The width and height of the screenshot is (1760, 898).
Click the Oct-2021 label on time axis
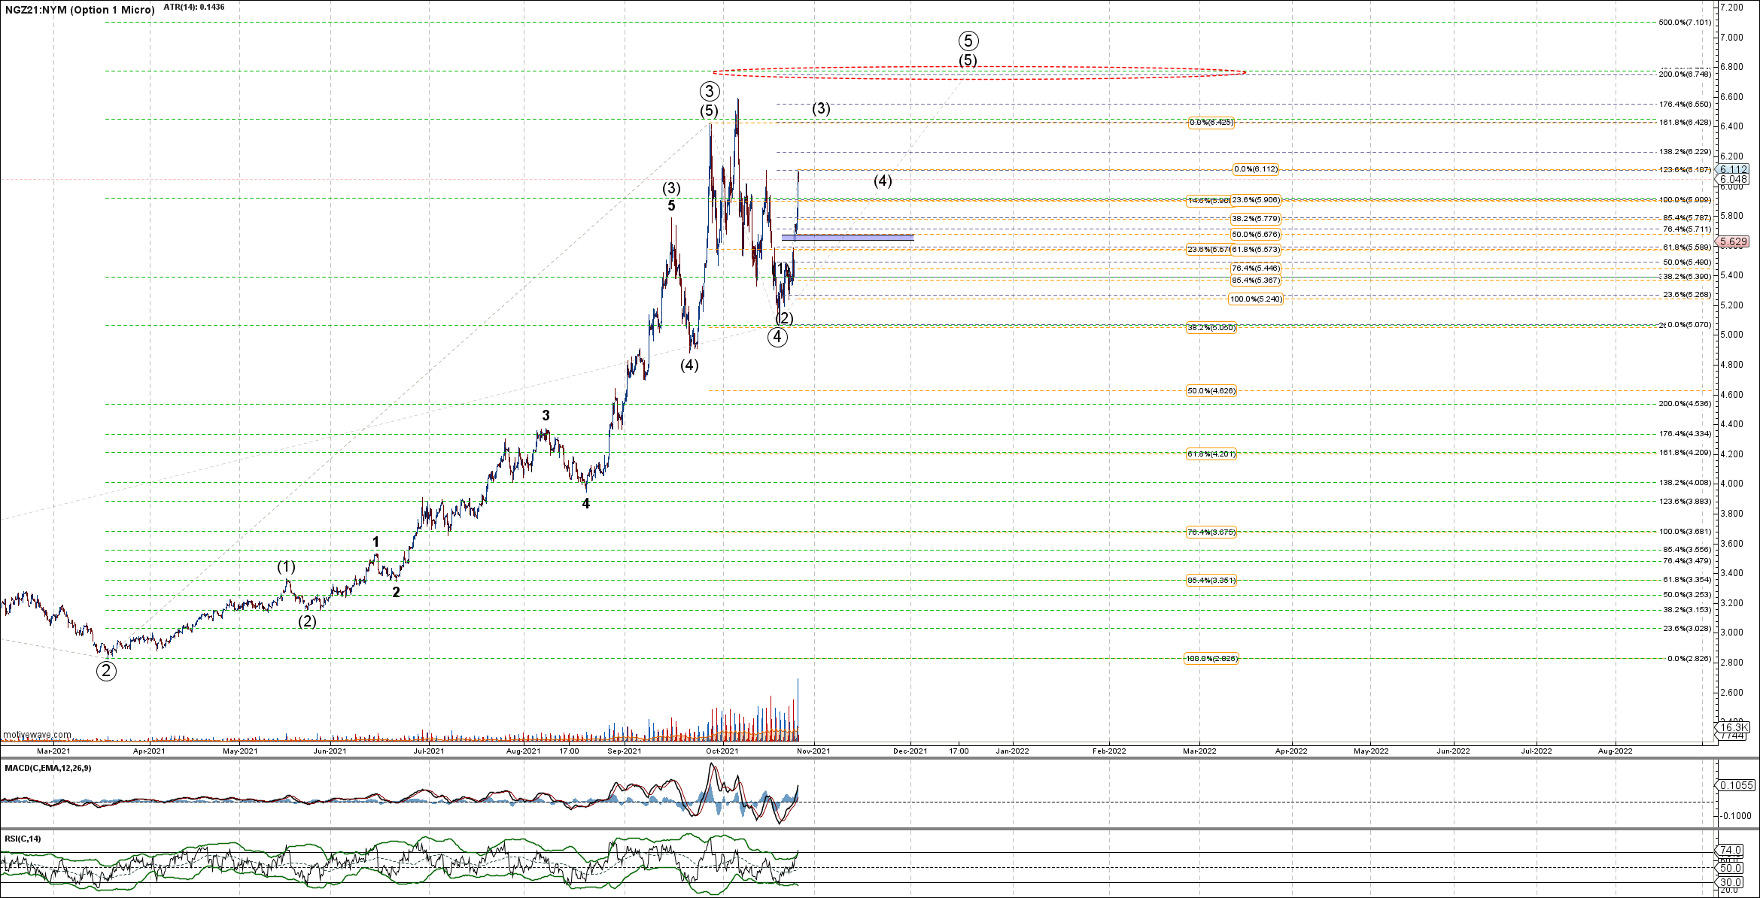pyautogui.click(x=722, y=751)
